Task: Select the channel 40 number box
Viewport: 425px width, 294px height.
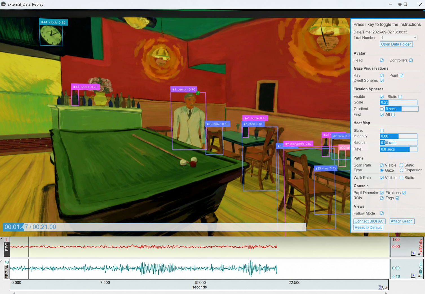Action: pos(7,262)
